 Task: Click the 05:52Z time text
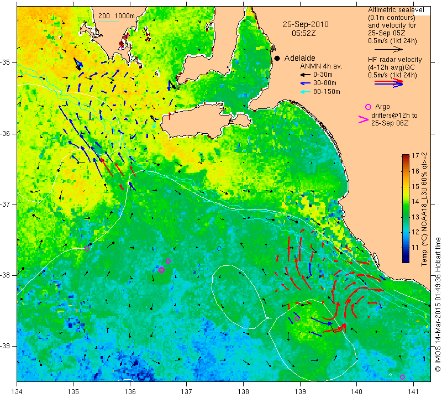coord(303,33)
